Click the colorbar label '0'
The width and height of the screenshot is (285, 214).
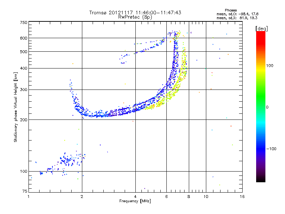(267, 107)
